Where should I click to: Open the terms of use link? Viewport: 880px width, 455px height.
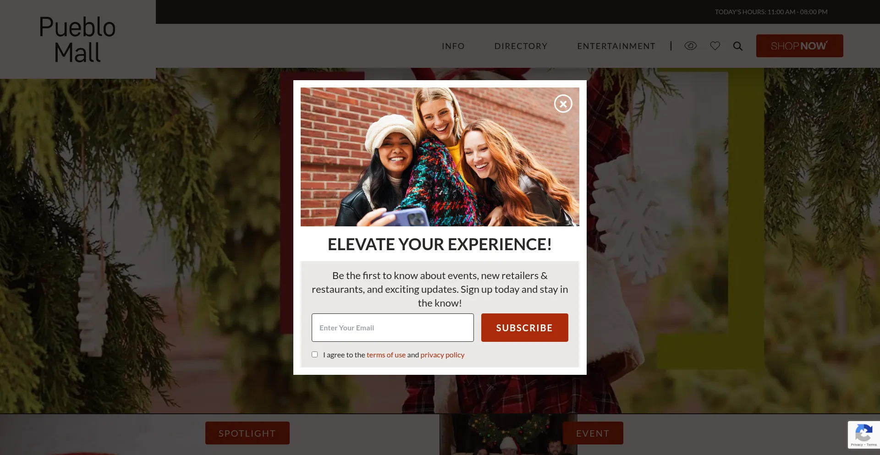pyautogui.click(x=386, y=355)
